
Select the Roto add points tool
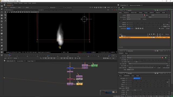pyautogui.click(x=5, y=18)
